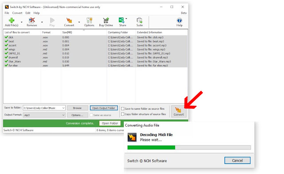Click the green checkmark beside fur elise

coord(6,65)
